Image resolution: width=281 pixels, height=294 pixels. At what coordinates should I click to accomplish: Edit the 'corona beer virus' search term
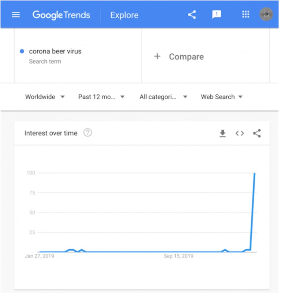click(x=55, y=51)
